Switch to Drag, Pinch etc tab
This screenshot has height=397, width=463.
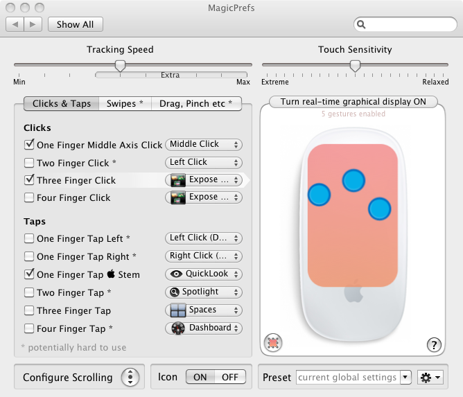pyautogui.click(x=196, y=104)
